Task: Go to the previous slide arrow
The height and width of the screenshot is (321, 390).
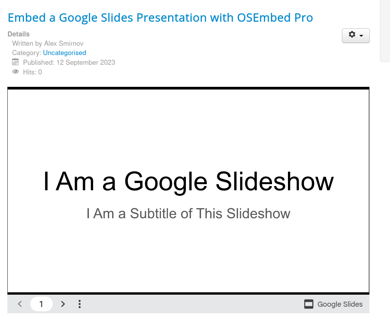Action: (x=20, y=304)
